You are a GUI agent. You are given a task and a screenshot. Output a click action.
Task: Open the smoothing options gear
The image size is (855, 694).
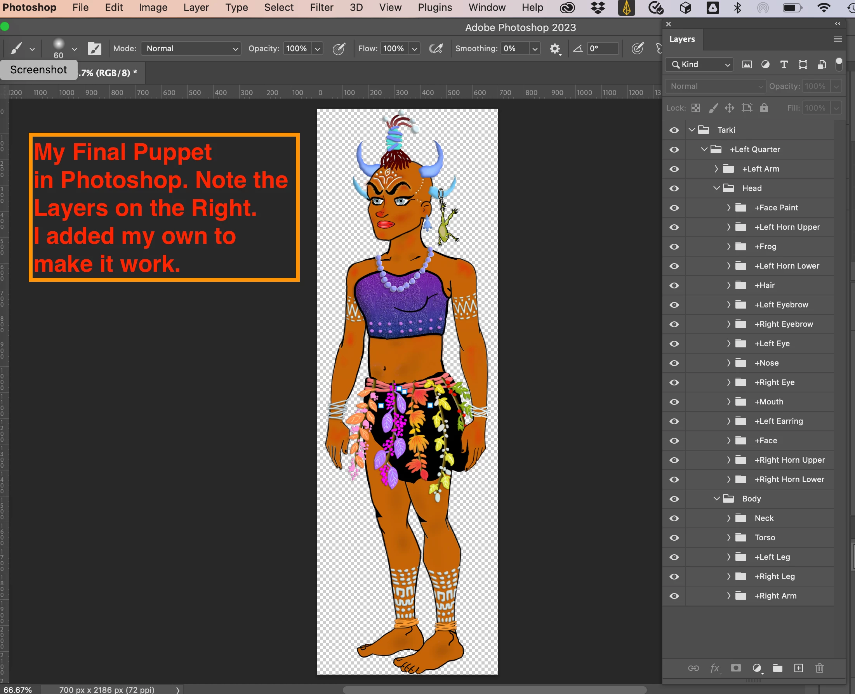555,49
